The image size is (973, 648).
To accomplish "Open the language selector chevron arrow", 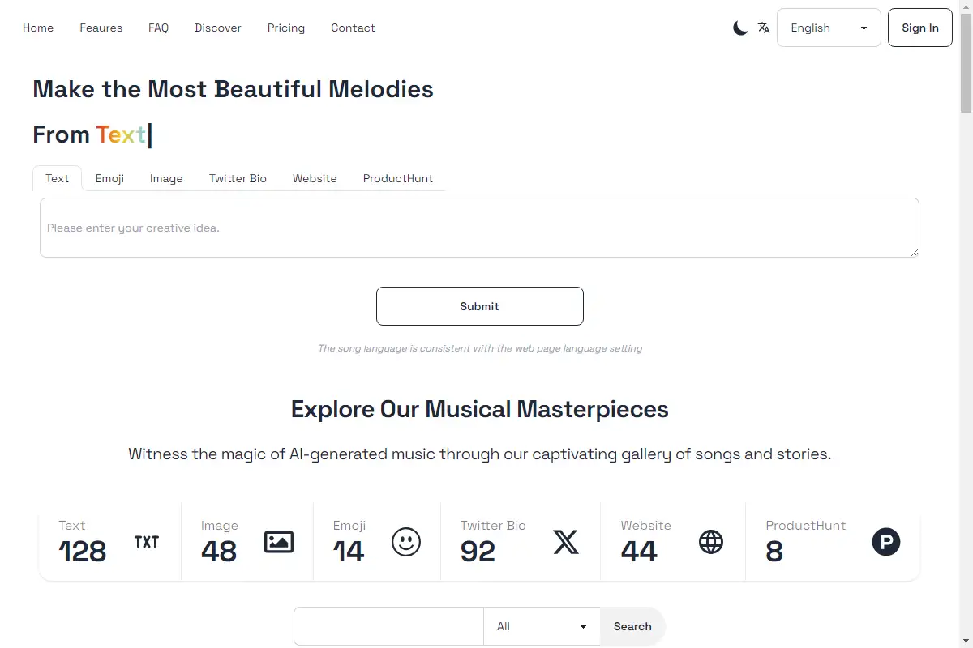I will pyautogui.click(x=864, y=28).
